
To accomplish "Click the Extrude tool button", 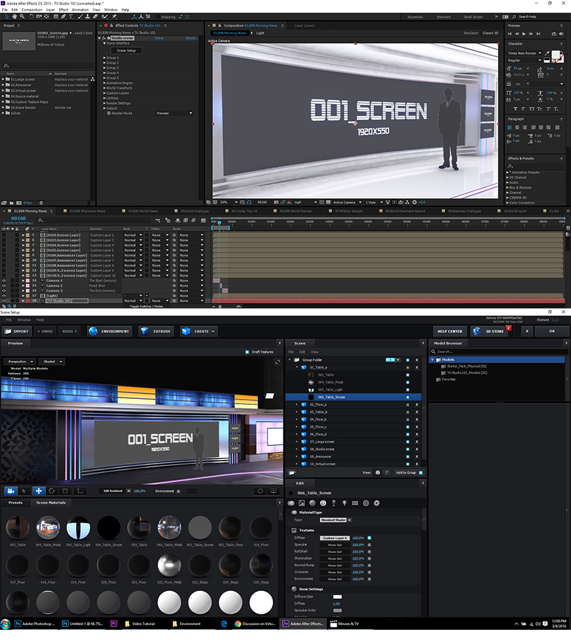I will coord(156,331).
